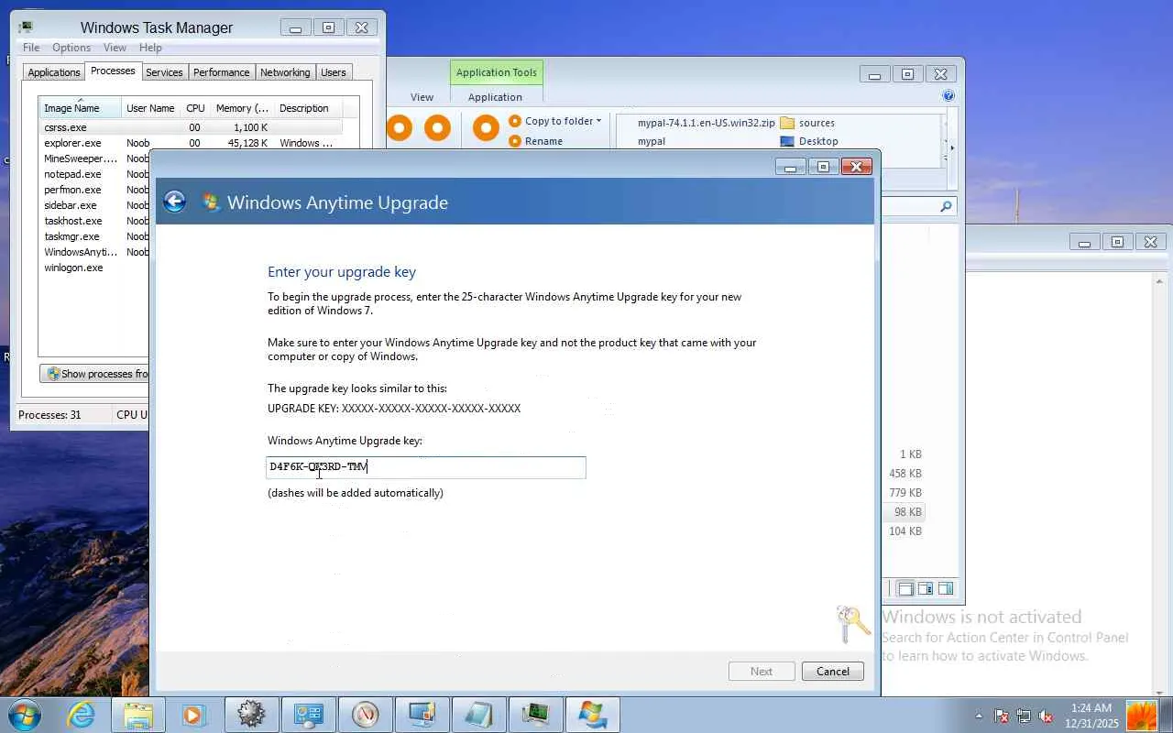Open the Application tab in the Explorer ribbon

(x=495, y=97)
